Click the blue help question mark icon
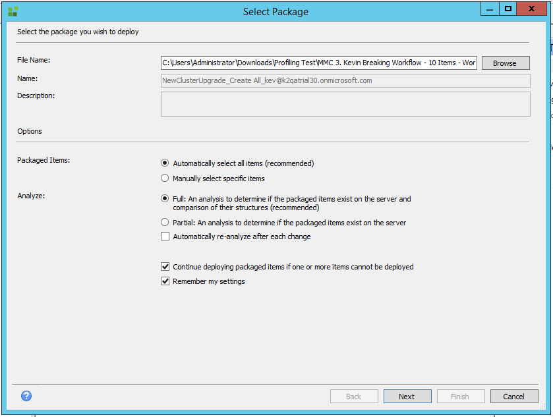 (x=26, y=396)
